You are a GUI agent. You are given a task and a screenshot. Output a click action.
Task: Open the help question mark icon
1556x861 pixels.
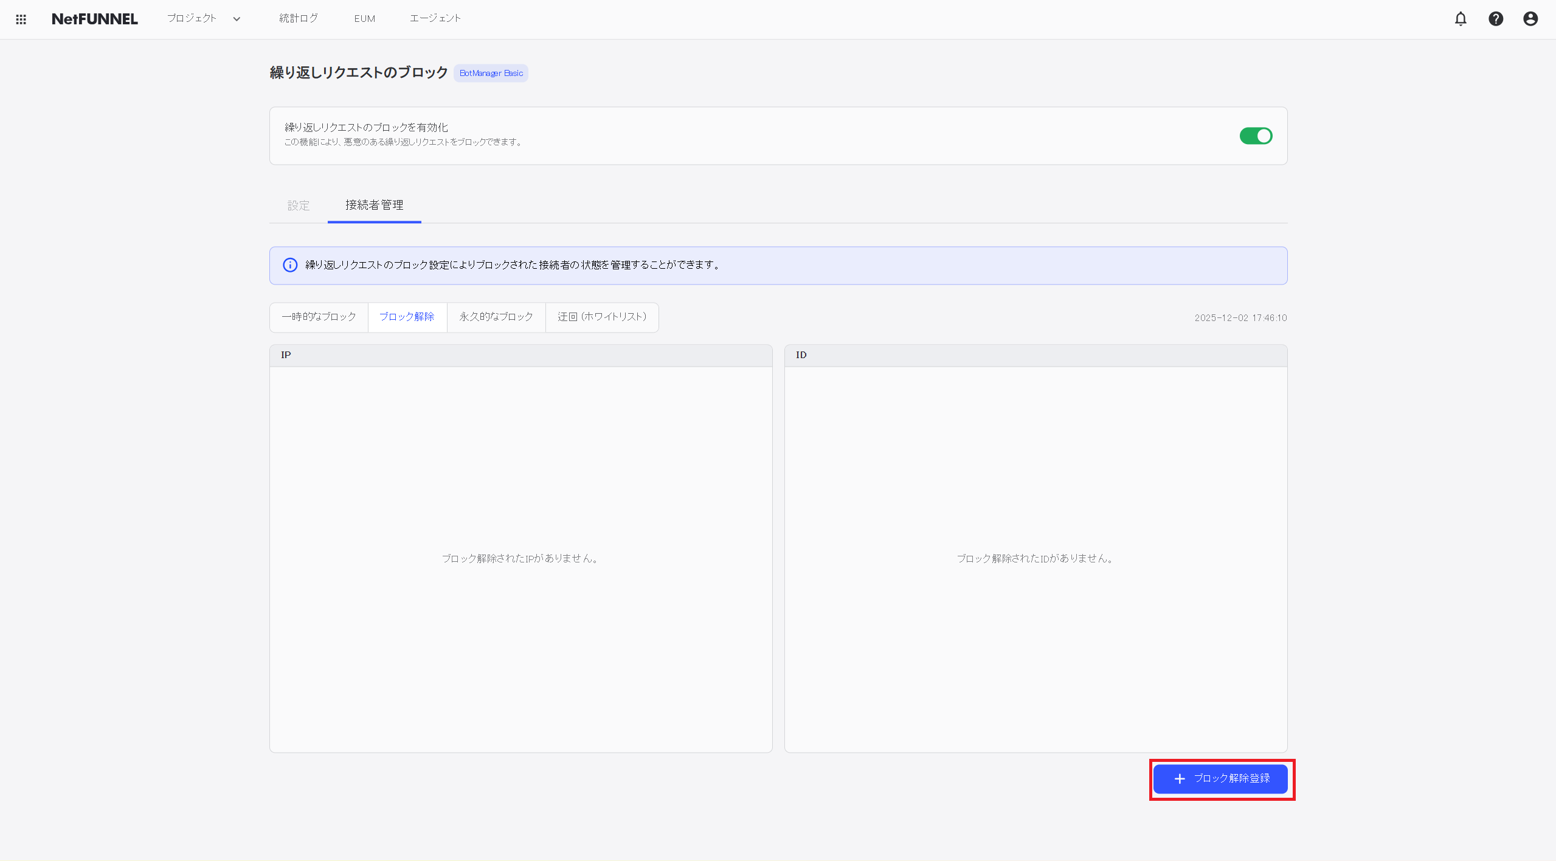[1495, 19]
